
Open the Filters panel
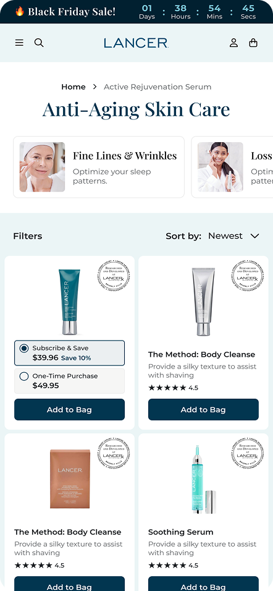[28, 236]
